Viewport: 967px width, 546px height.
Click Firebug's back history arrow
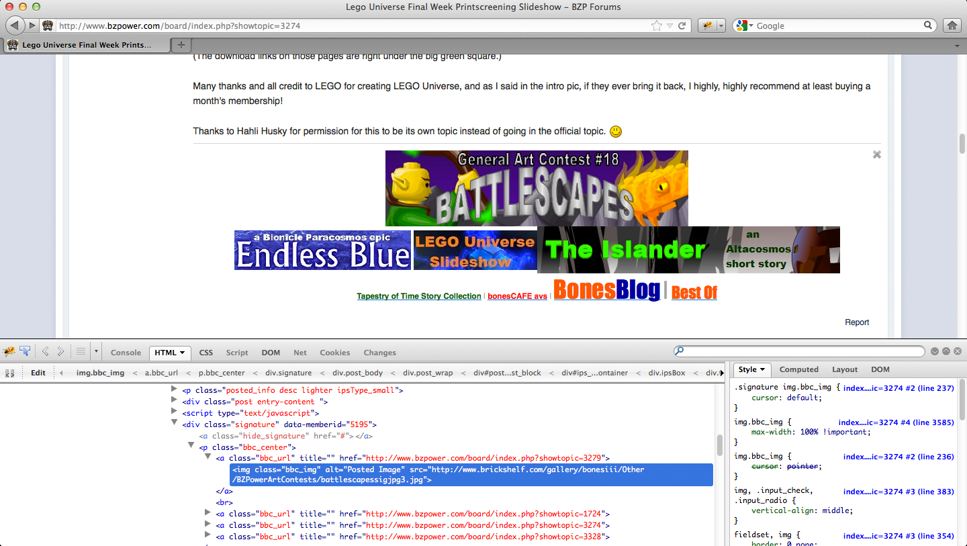pyautogui.click(x=46, y=351)
